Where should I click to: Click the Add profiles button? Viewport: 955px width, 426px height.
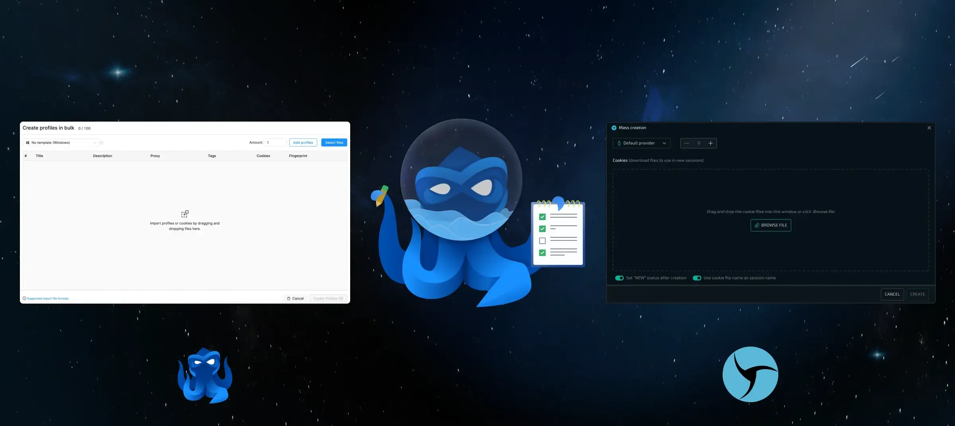click(x=303, y=143)
